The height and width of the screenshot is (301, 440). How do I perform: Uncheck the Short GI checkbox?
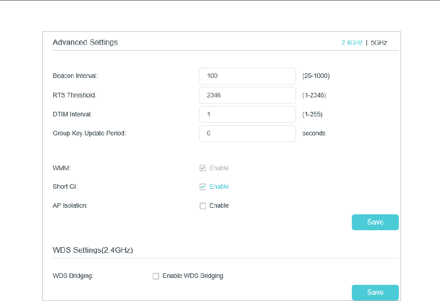coord(203,187)
